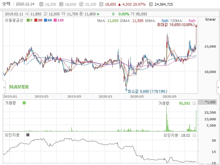
Task: Click the 20MA value 11,585
Action: tap(138, 21)
